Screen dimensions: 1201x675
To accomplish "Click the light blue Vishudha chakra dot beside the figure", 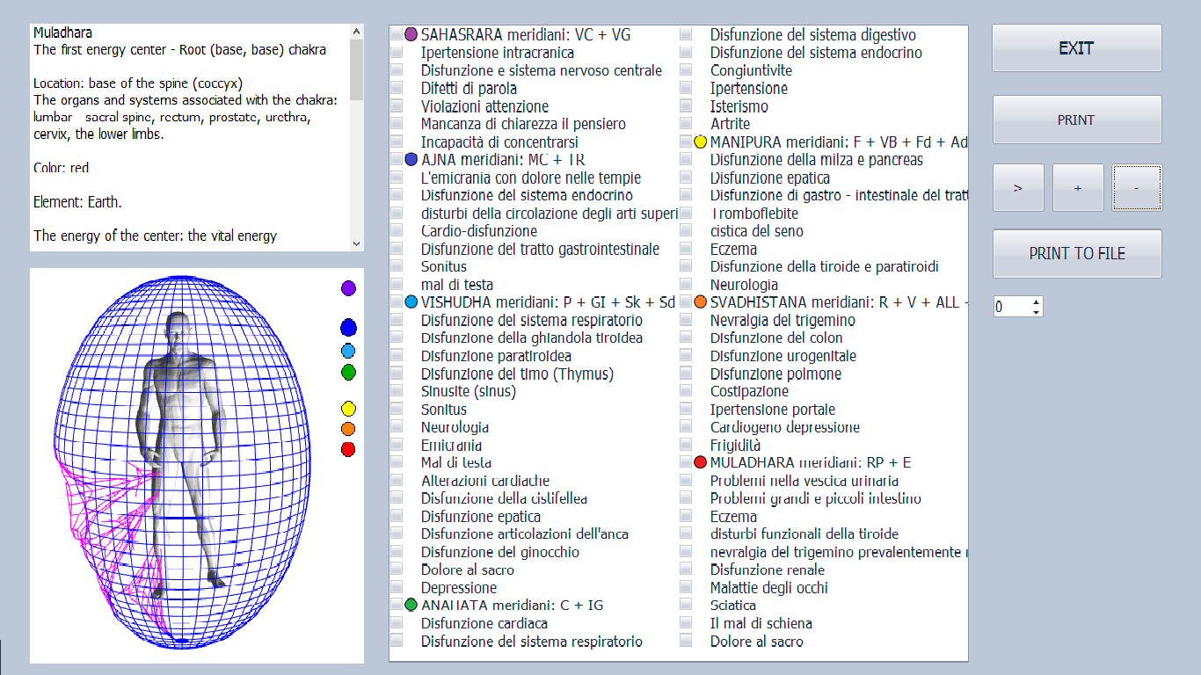I will [348, 352].
